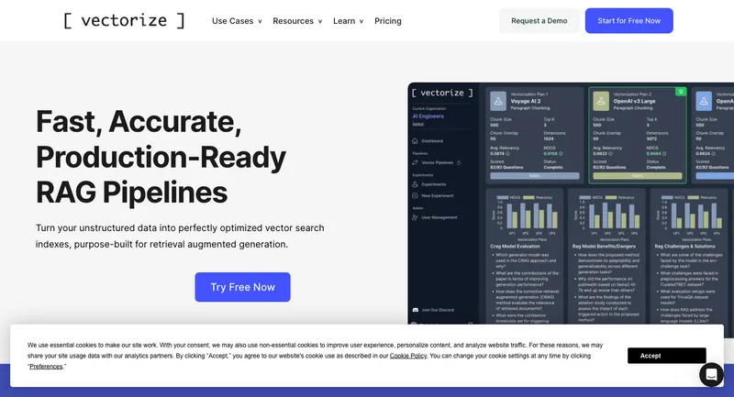Screen dimensions: 734x397
Task: Click the Dashboard icon in the preview sidebar
Action: pyautogui.click(x=416, y=141)
